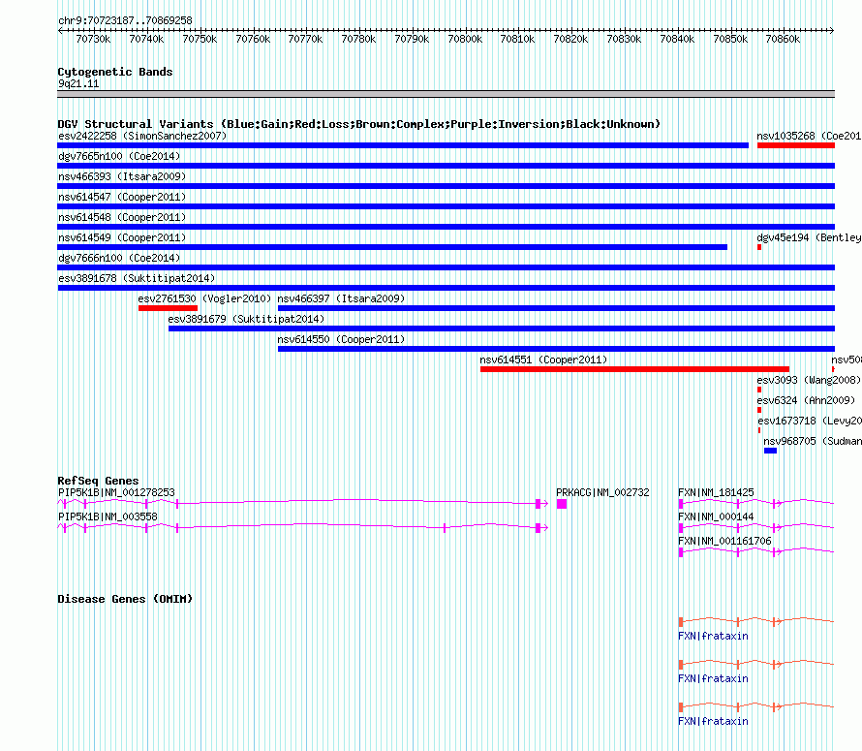Open the Disease Genes (OMIM) track title

click(x=125, y=599)
